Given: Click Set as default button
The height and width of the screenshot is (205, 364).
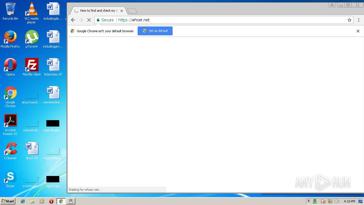Looking at the screenshot, I should coord(155,31).
